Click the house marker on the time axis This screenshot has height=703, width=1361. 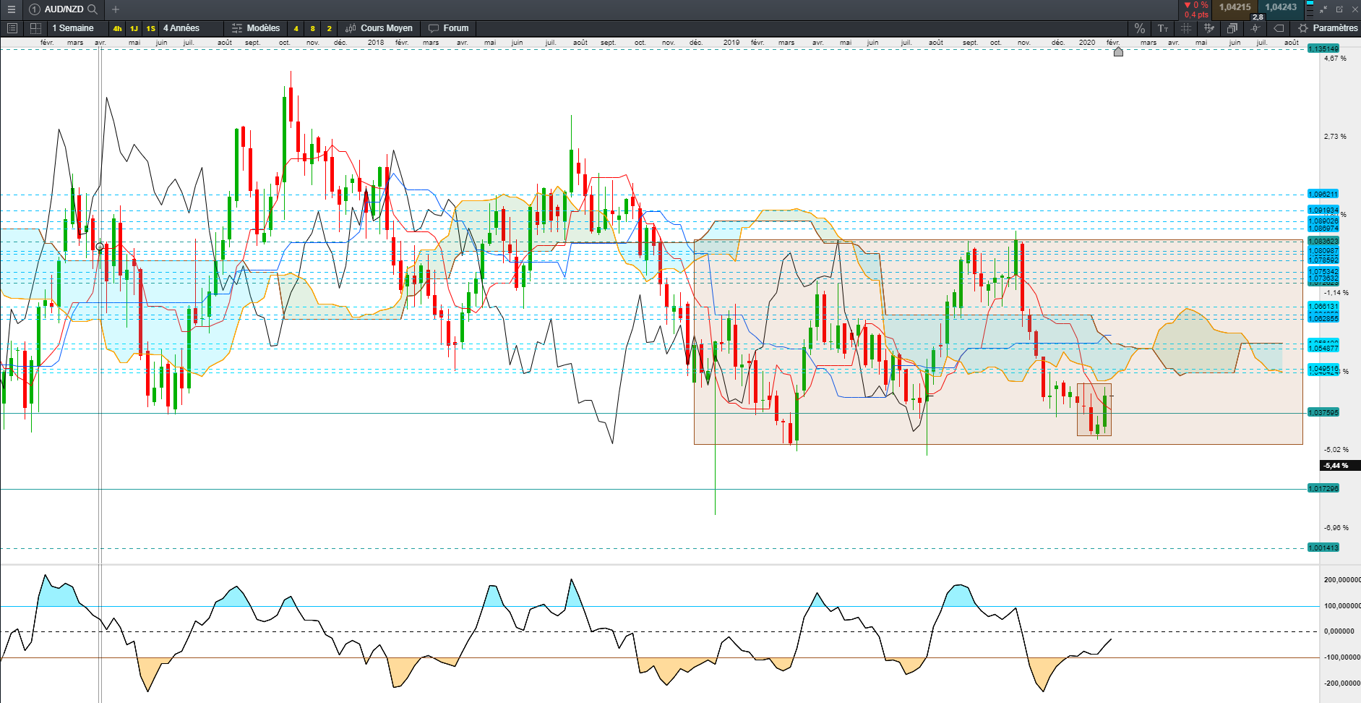click(x=1118, y=51)
